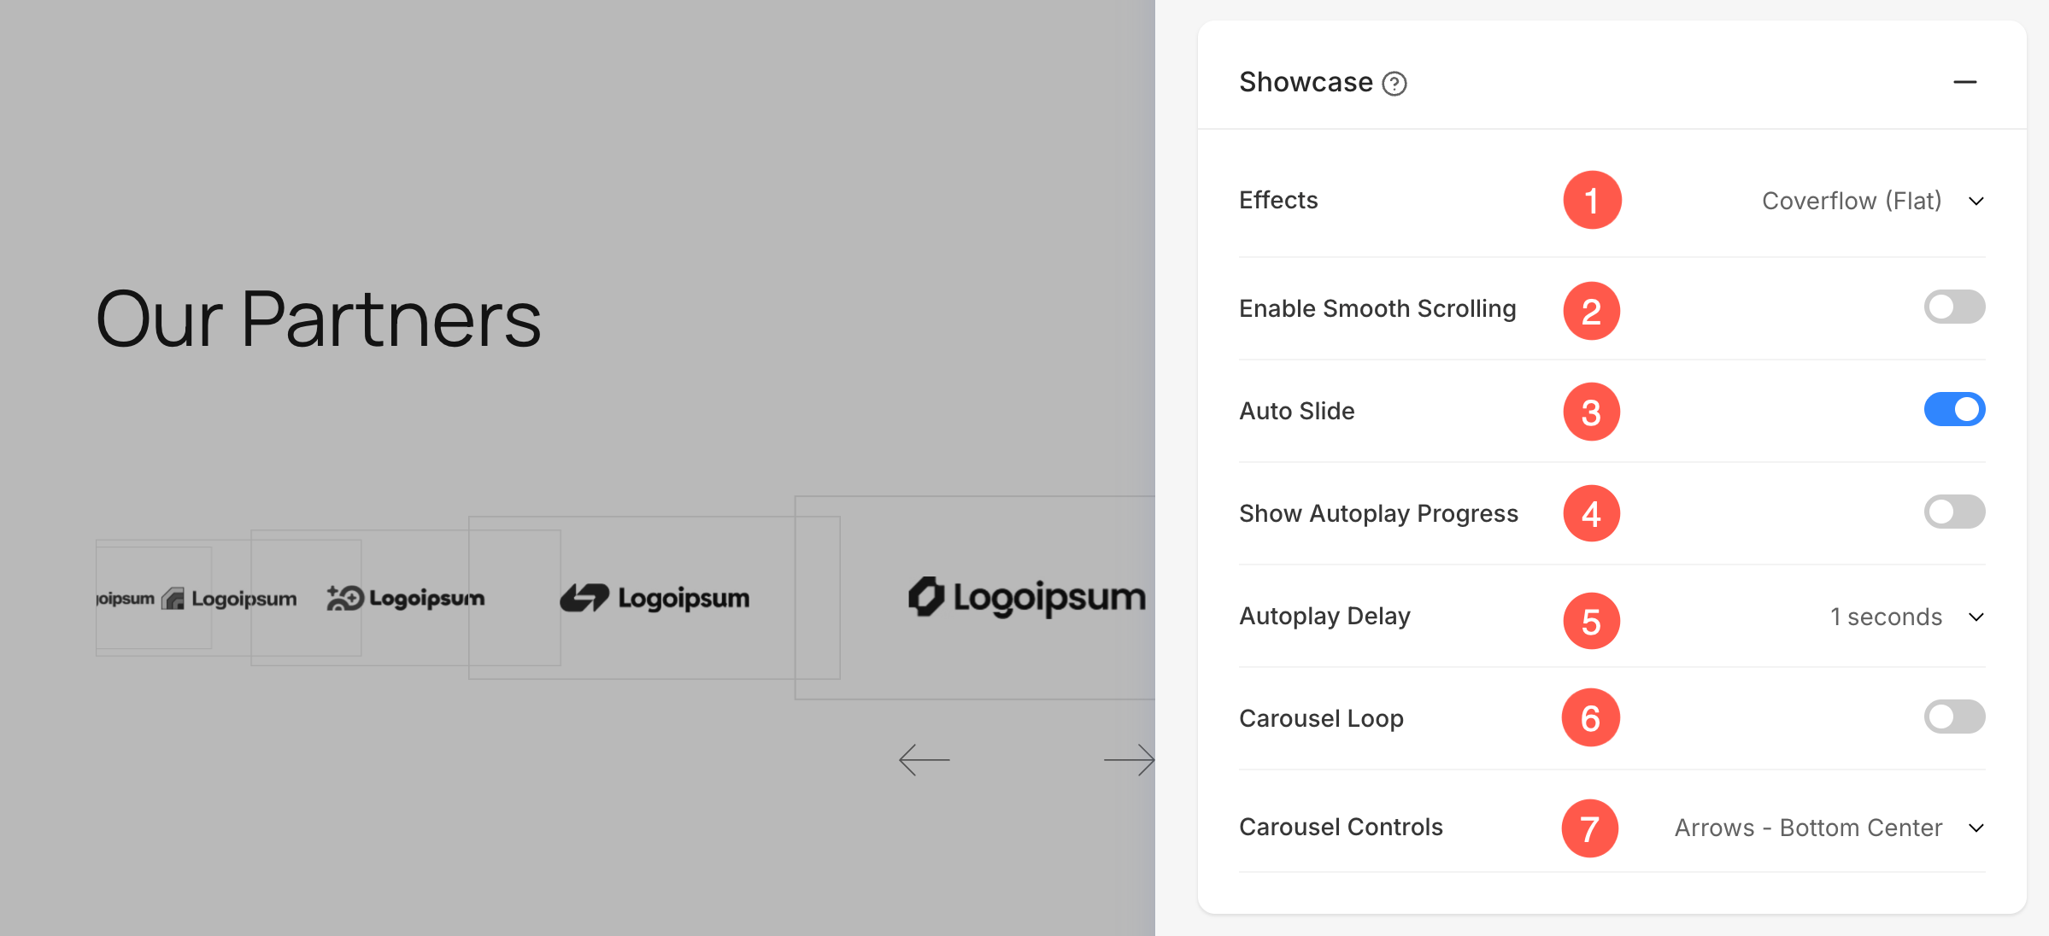Click the Showcase section title

1306,82
